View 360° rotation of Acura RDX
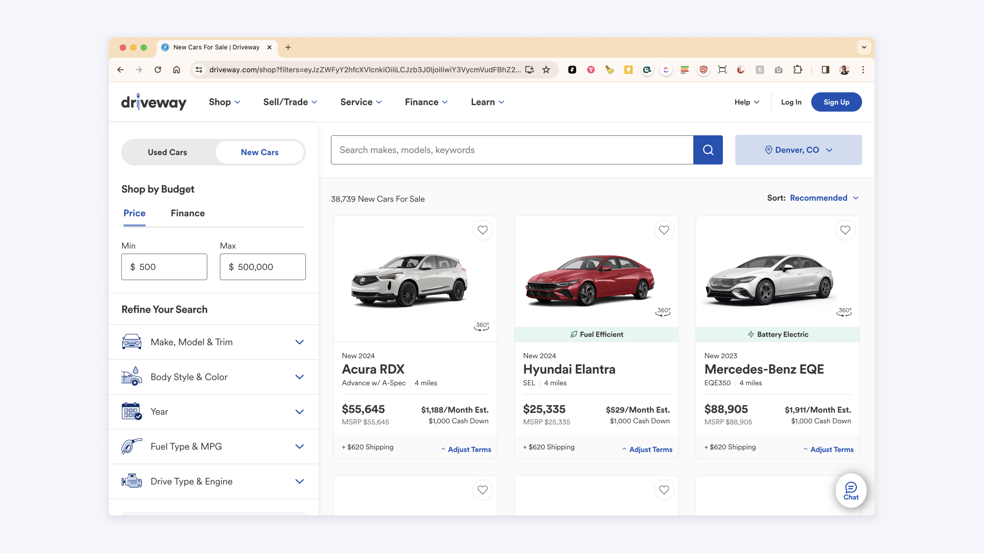 click(481, 326)
